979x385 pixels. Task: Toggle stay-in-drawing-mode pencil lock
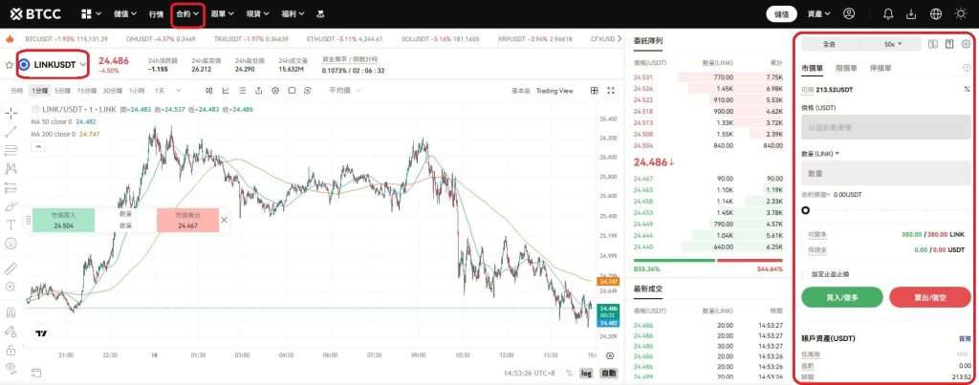pos(11,331)
